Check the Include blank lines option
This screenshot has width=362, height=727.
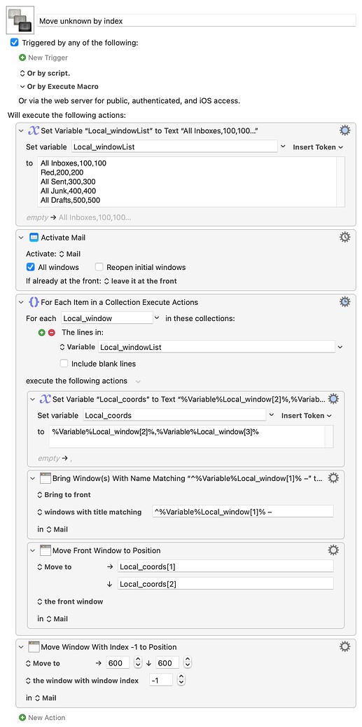pos(64,363)
